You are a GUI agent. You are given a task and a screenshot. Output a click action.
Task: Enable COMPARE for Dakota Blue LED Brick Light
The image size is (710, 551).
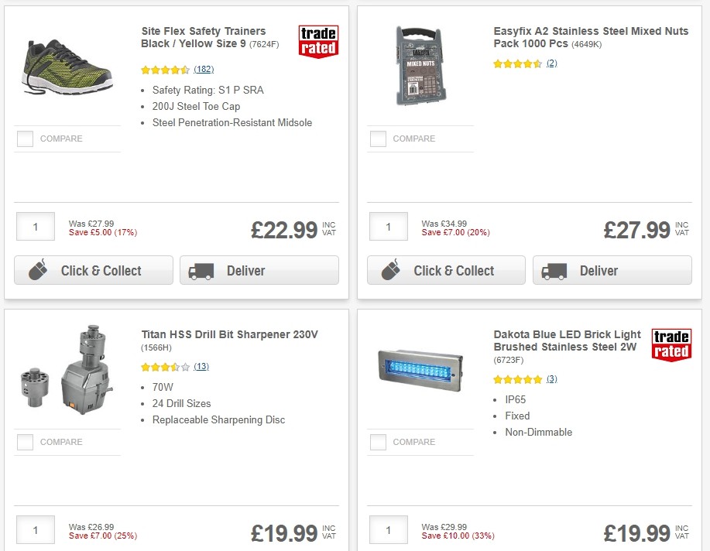tap(378, 442)
